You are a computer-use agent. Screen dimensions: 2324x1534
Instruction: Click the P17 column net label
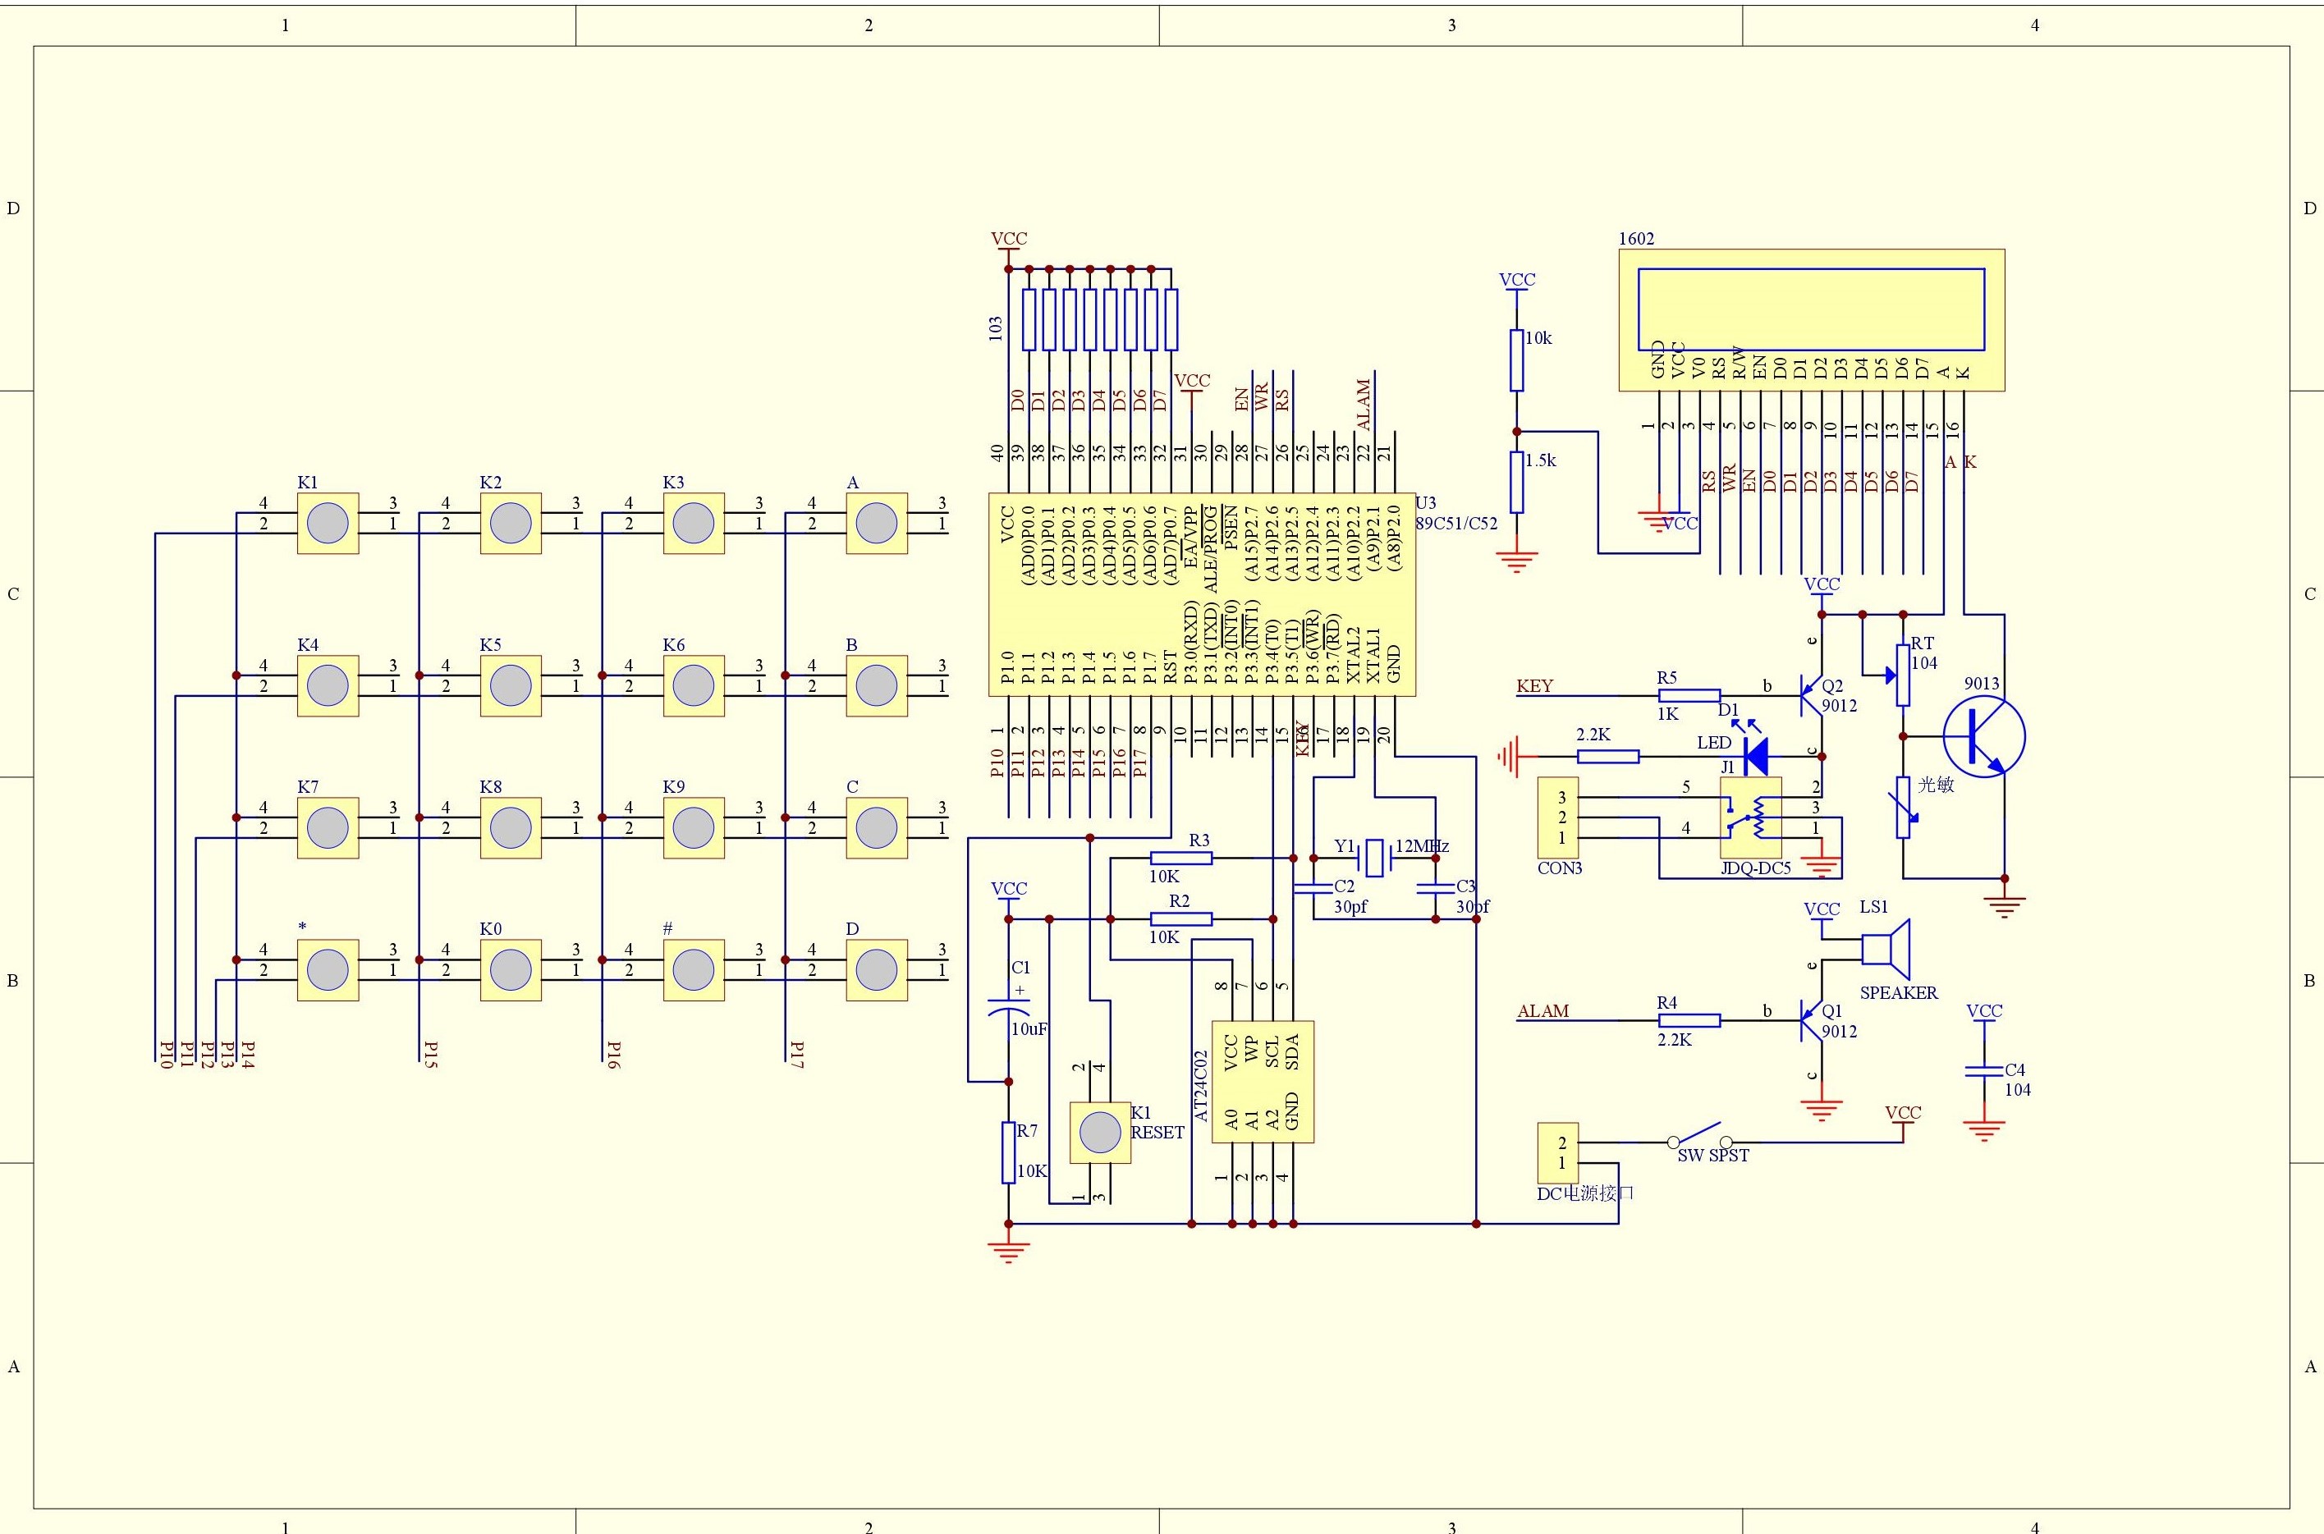click(x=796, y=1054)
